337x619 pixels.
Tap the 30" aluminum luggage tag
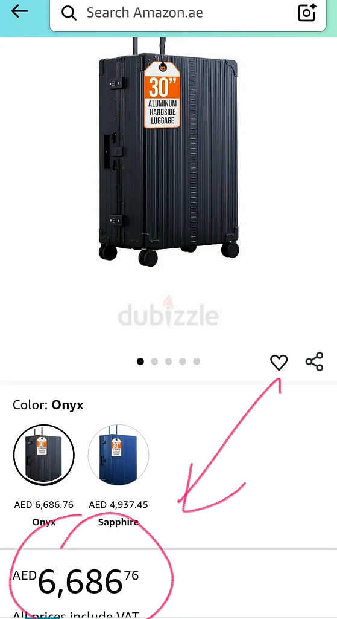(x=162, y=95)
